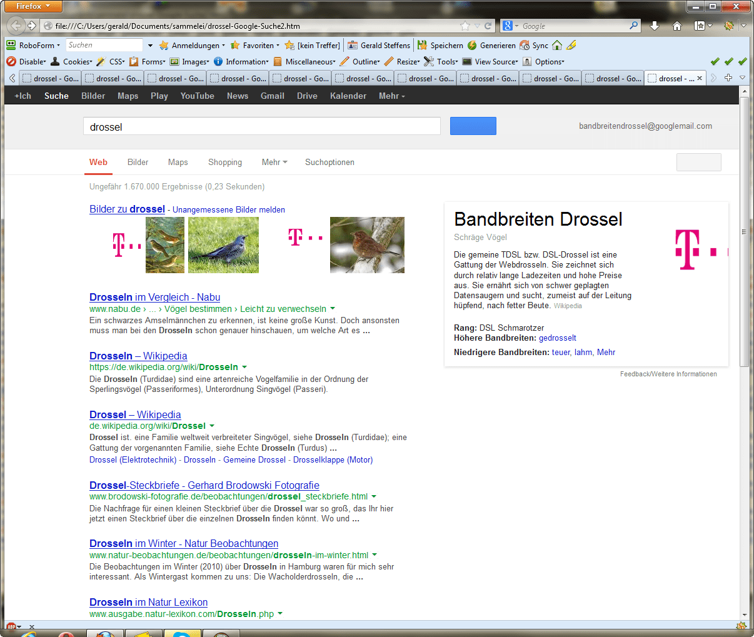Open YouTube from the Google bar
This screenshot has width=754, height=637.
point(197,96)
